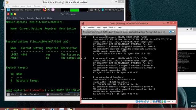Click the DVWA VirtualBox window title bar icon
Viewport: 196px width, 110px height.
(83, 23)
